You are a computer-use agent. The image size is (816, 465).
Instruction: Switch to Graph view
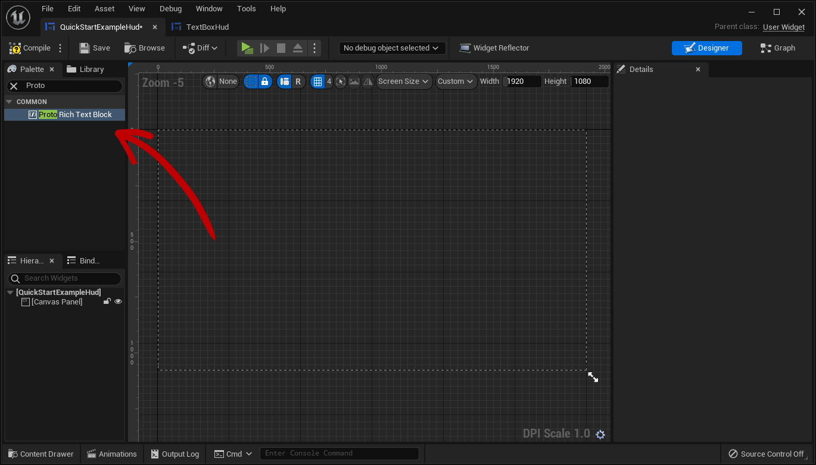click(x=777, y=48)
